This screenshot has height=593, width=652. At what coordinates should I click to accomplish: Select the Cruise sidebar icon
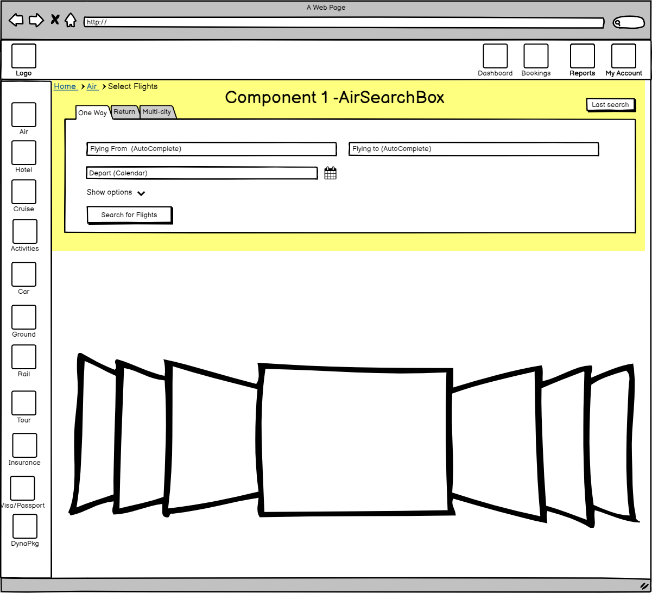24,192
